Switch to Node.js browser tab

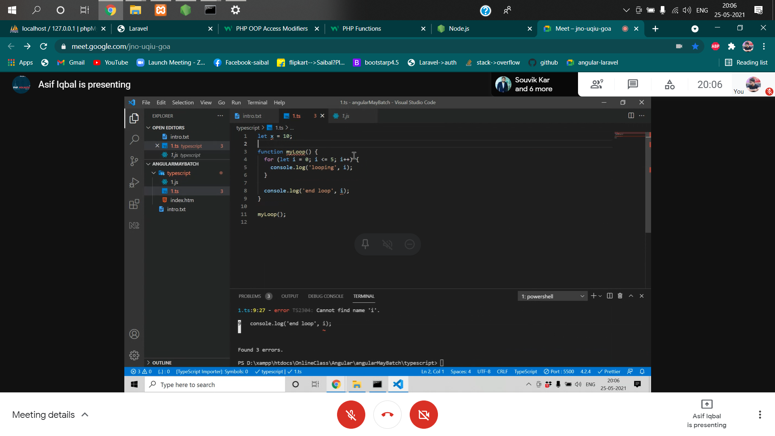pos(484,29)
